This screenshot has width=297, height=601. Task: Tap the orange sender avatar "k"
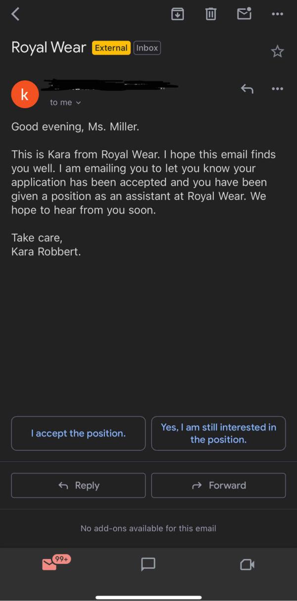click(x=25, y=95)
